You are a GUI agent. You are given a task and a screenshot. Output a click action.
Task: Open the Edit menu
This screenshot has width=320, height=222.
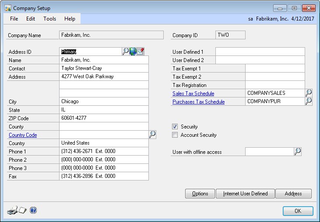pyautogui.click(x=31, y=19)
